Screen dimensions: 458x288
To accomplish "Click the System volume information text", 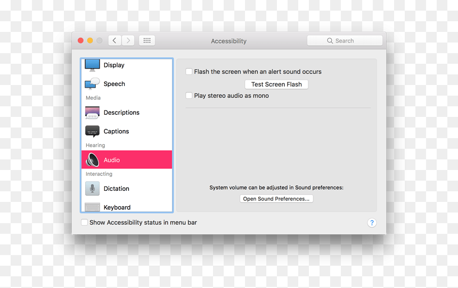I will click(276, 188).
